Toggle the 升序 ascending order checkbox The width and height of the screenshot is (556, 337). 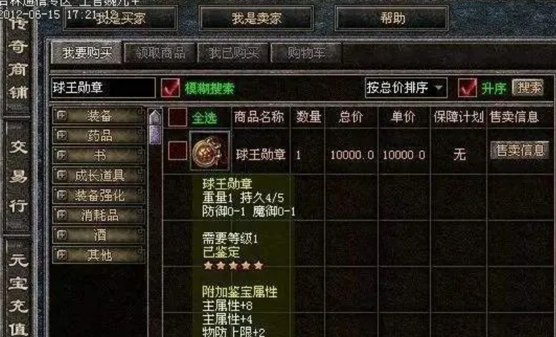tap(467, 87)
